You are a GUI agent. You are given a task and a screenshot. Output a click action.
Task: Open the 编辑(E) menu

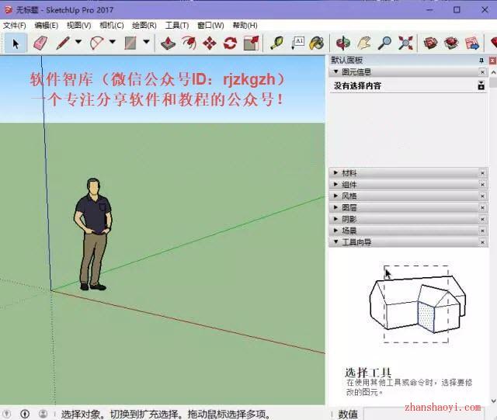coord(47,26)
